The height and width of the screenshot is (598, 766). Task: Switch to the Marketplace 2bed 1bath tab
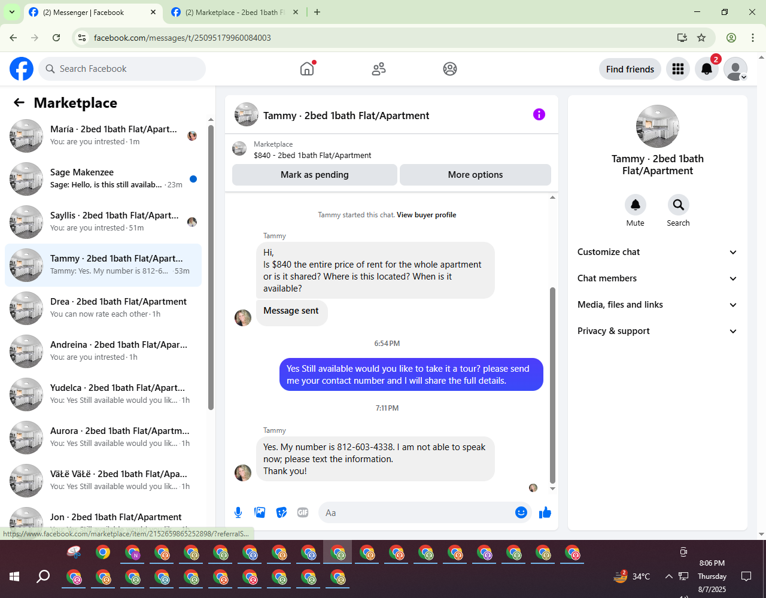coord(235,13)
